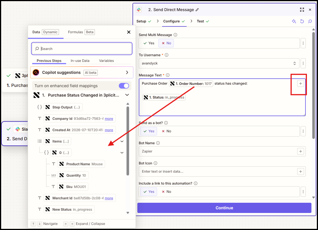The width and height of the screenshot is (318, 230).
Task: Open three-dot menu for To Username field
Action: click(303, 63)
